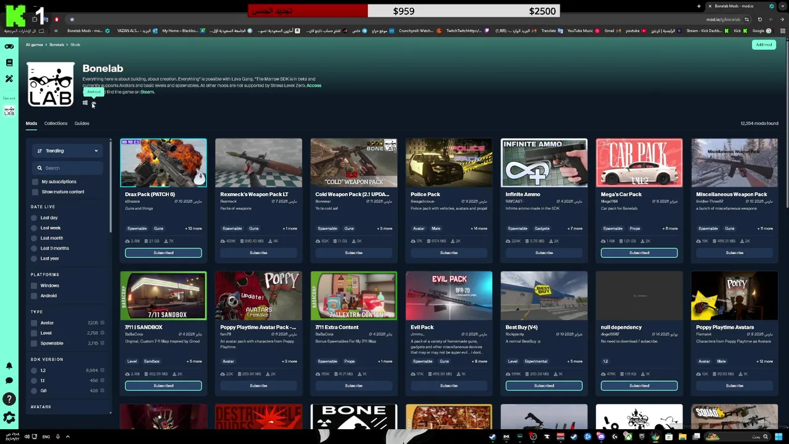Image resolution: width=789 pixels, height=444 pixels.
Task: Select the Last week date filter
Action: pyautogui.click(x=34, y=228)
